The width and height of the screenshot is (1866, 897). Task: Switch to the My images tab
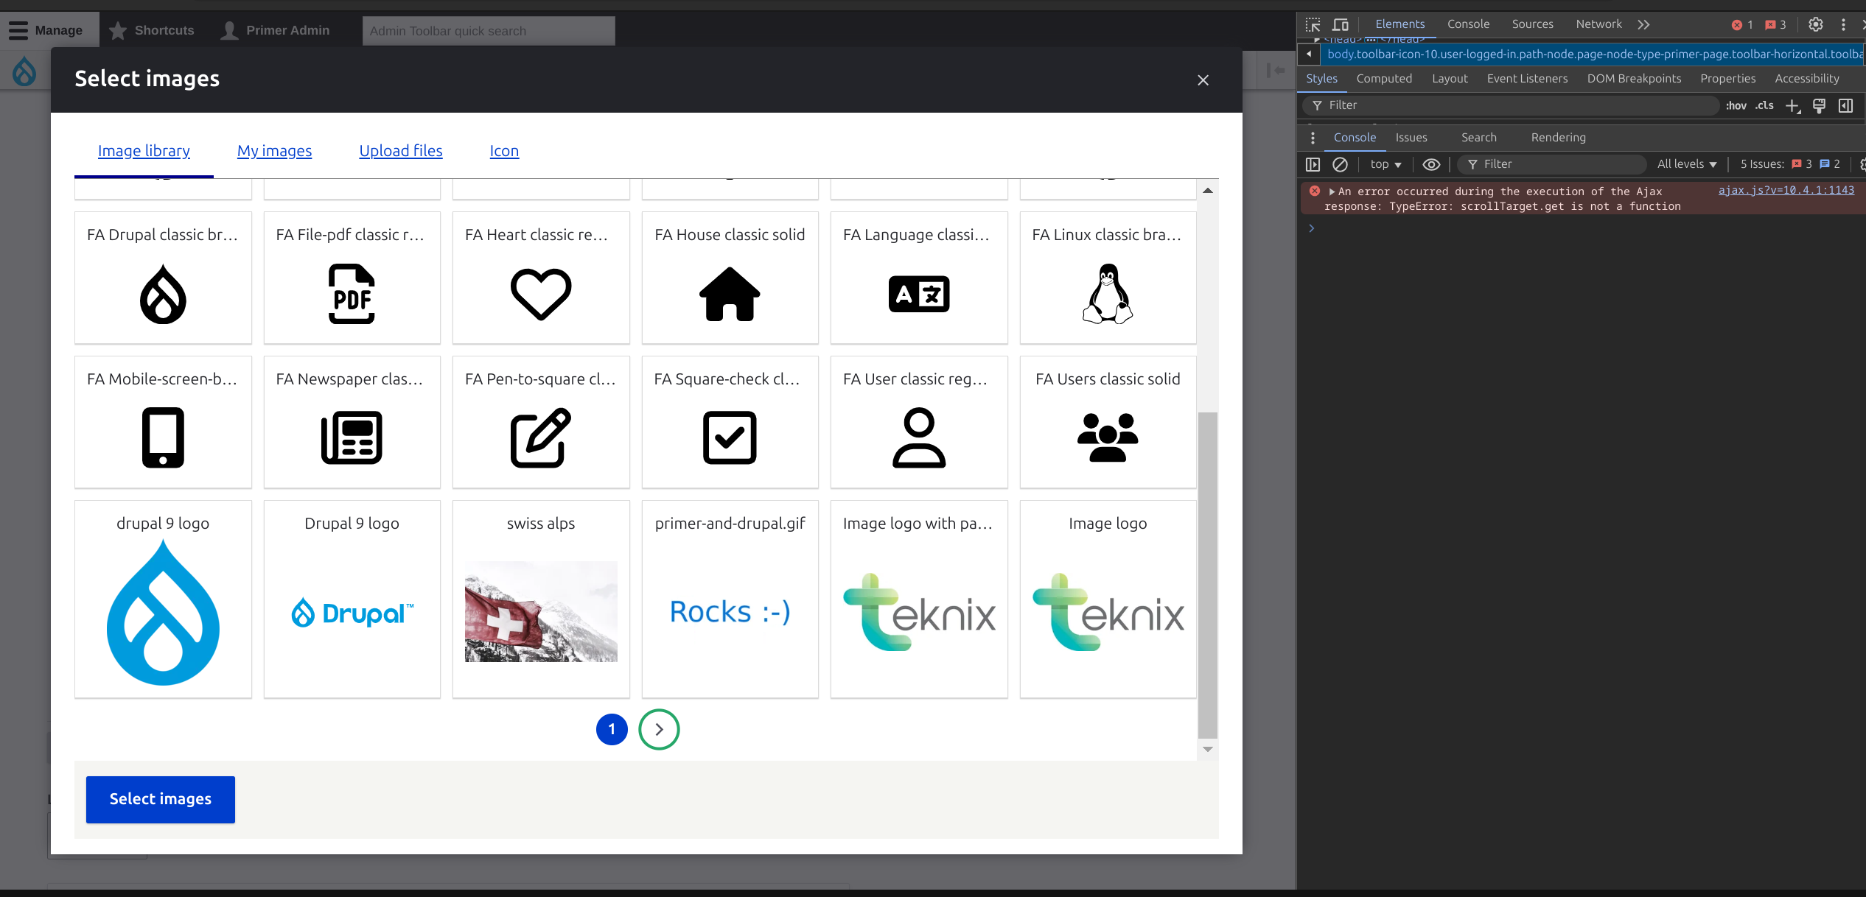pyautogui.click(x=274, y=151)
